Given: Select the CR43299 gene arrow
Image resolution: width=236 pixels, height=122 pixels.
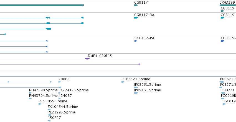Looking at the screenshot, I should point(228,5).
